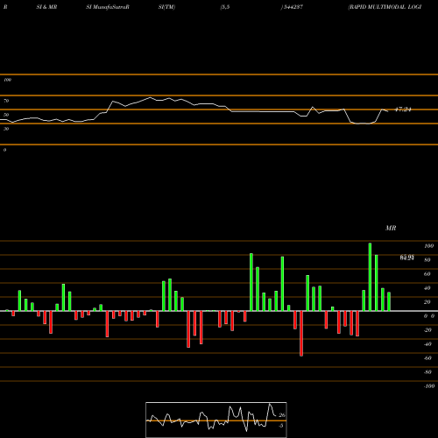This screenshot has width=438, height=438.
Task: Click the 'SI MunafaSutraR' header text
Action: pos(108,7)
